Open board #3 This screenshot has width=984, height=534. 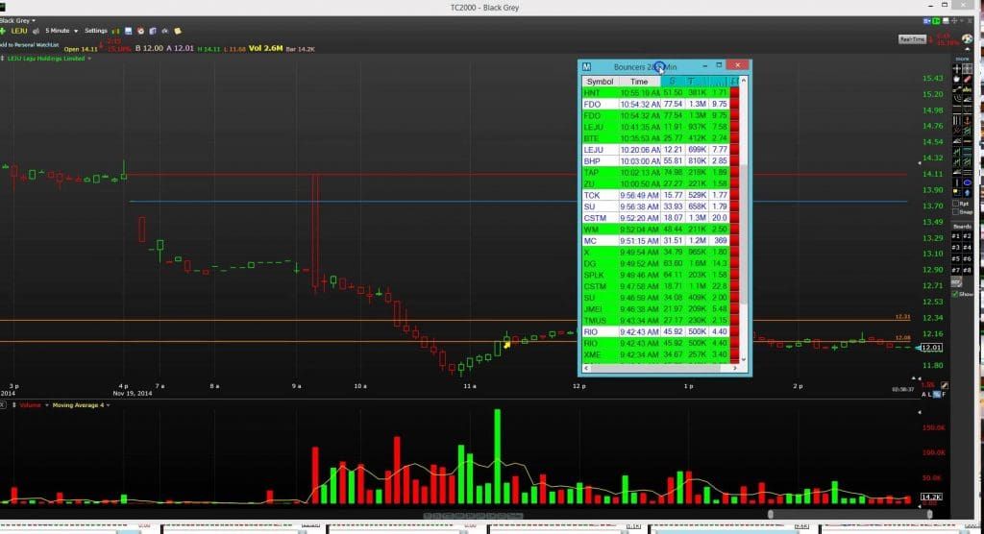coord(956,247)
